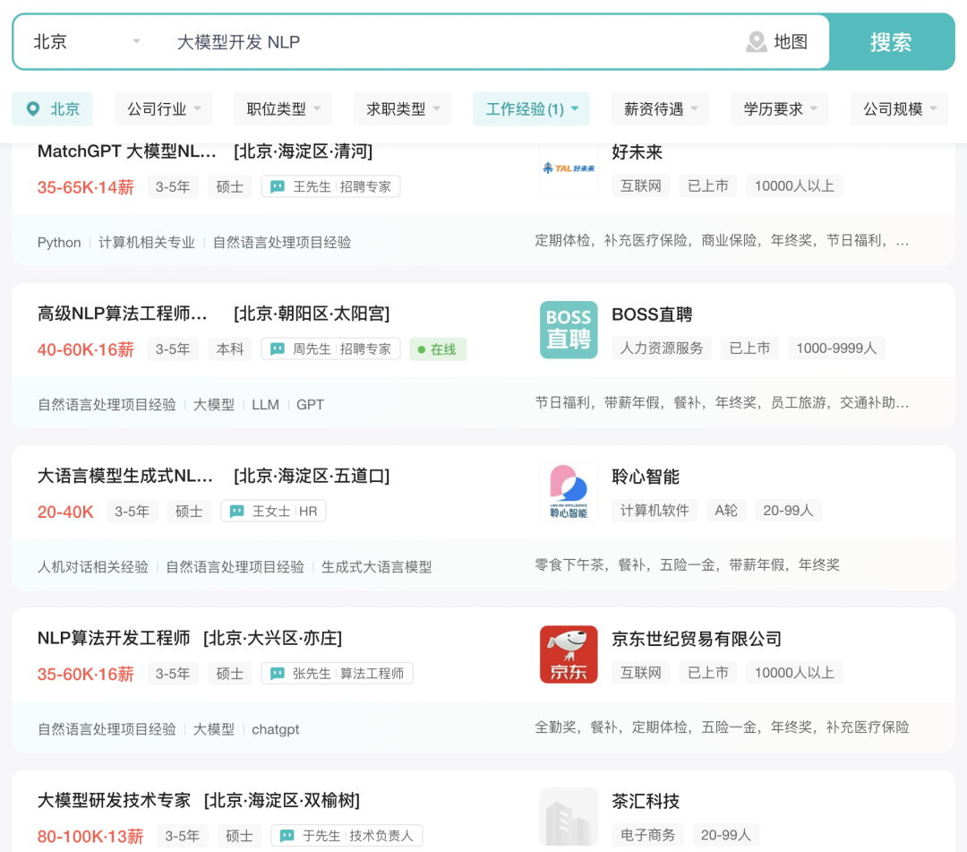Open the 聆心智能 company name link
This screenshot has height=852, width=967.
645,477
